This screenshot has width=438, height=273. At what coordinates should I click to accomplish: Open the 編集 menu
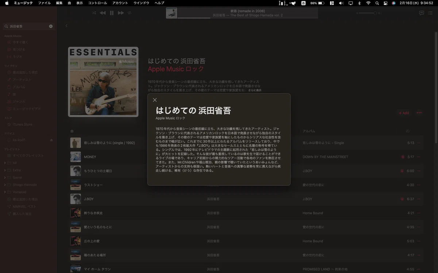coord(59,3)
